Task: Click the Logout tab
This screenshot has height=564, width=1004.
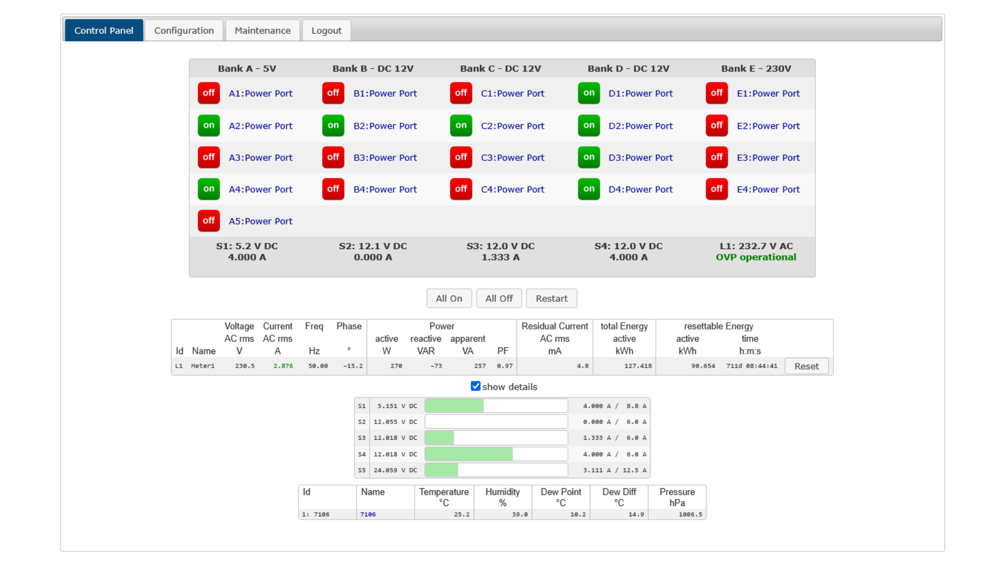Action: coord(326,30)
